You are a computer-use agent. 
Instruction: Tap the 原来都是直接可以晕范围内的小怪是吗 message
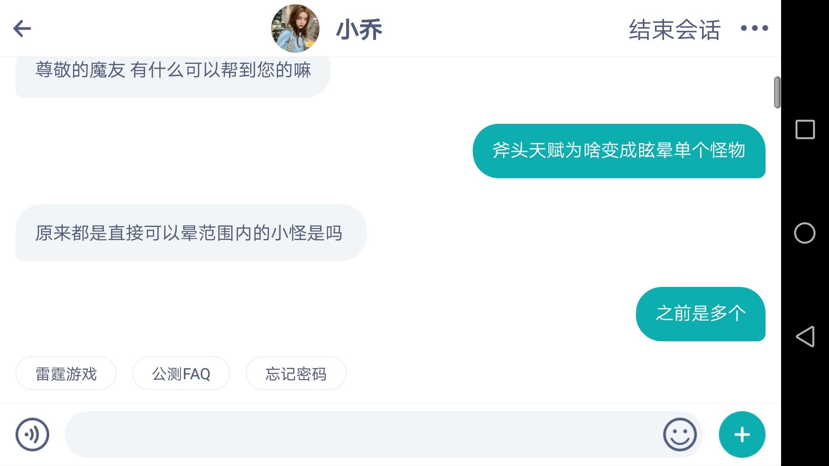pyautogui.click(x=191, y=233)
